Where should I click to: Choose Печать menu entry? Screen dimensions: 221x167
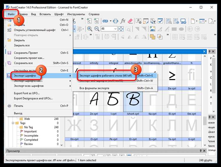point(39,106)
